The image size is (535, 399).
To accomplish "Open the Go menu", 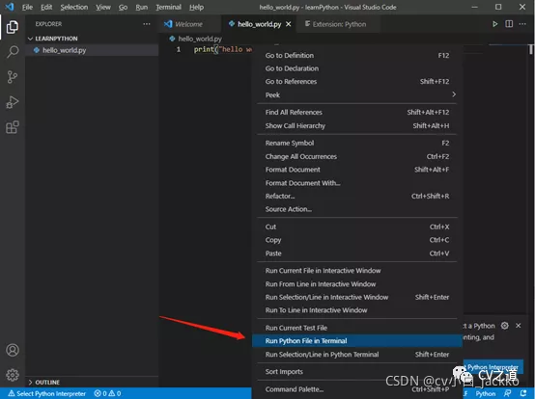I will 123,7.
